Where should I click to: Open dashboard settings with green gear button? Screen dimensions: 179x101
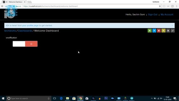(x=150, y=31)
